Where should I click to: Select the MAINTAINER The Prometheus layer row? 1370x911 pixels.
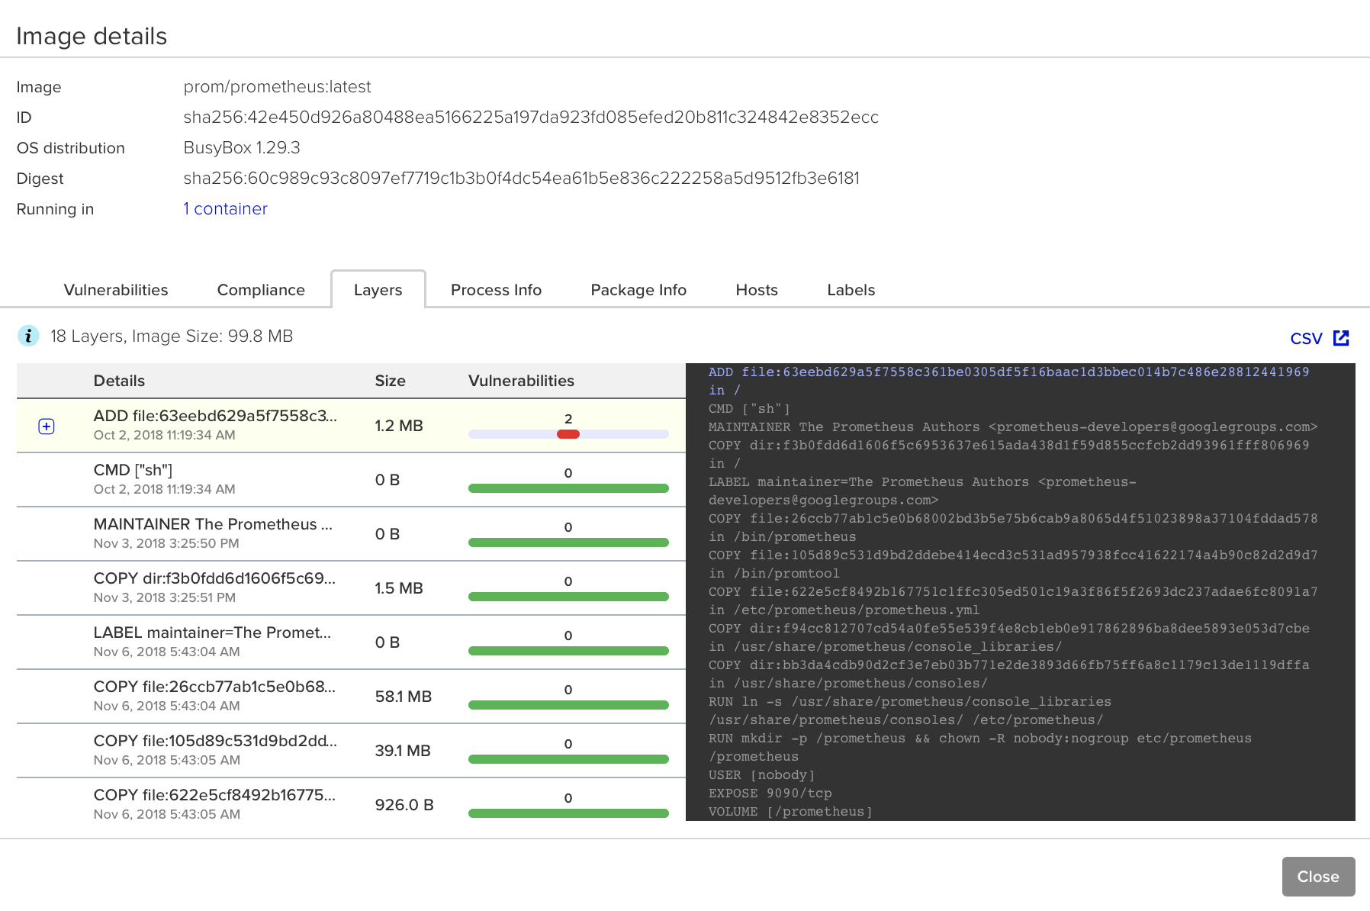[351, 534]
